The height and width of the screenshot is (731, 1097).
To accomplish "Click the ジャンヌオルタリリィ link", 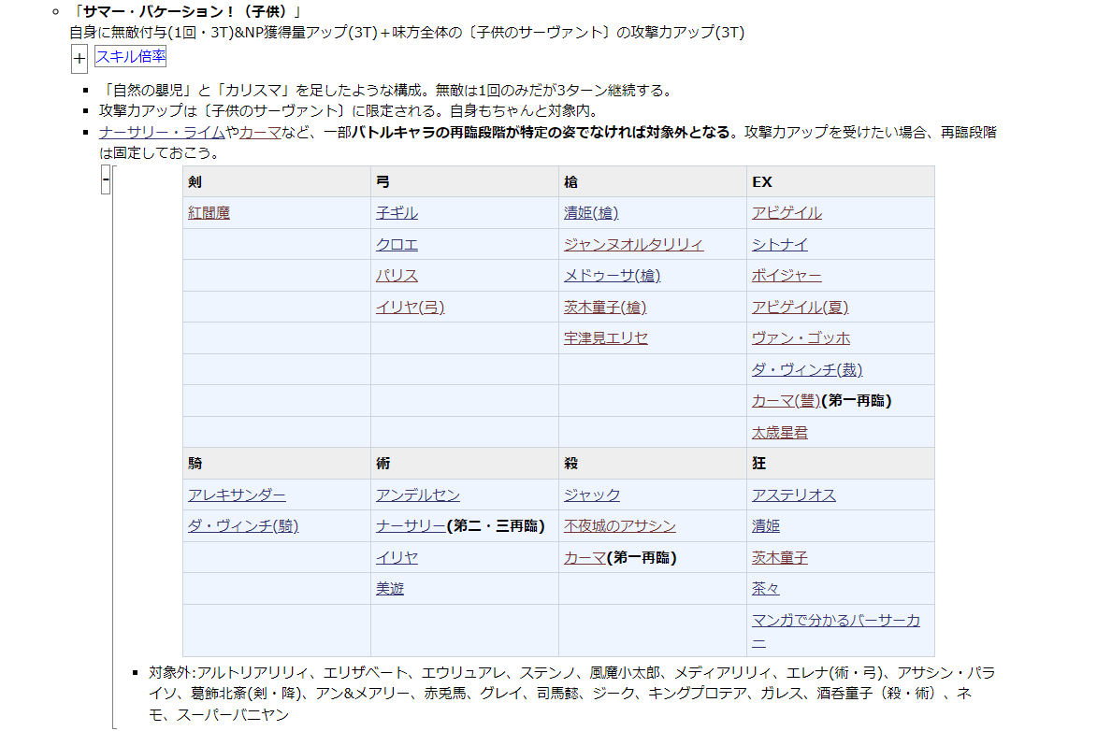I will point(633,245).
